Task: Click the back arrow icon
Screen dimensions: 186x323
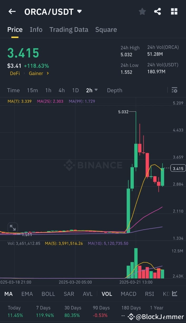Action: (x=12, y=11)
